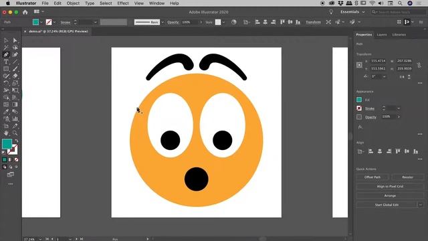The image size is (428, 241).
Task: Select the Zoom magnifier tool
Action: 15,133
